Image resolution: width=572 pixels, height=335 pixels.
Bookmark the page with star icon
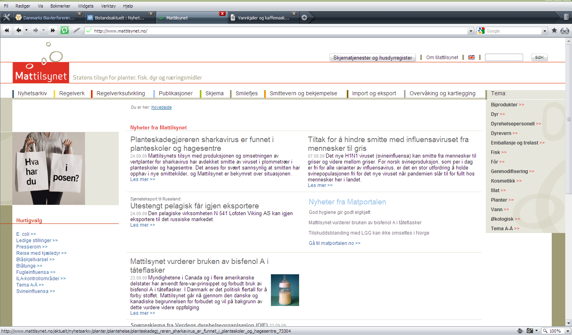[x=554, y=31]
